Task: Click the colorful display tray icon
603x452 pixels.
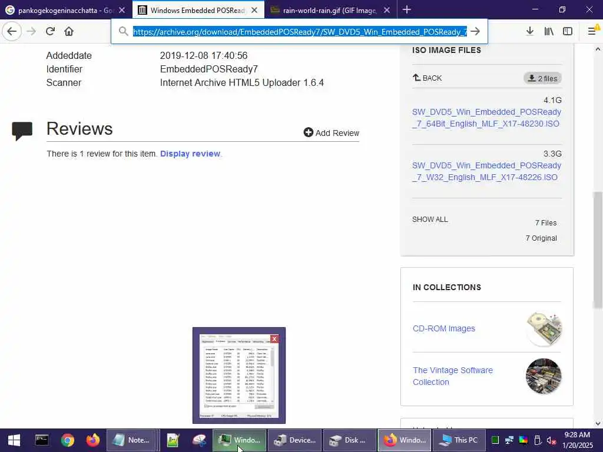Action: [524, 440]
